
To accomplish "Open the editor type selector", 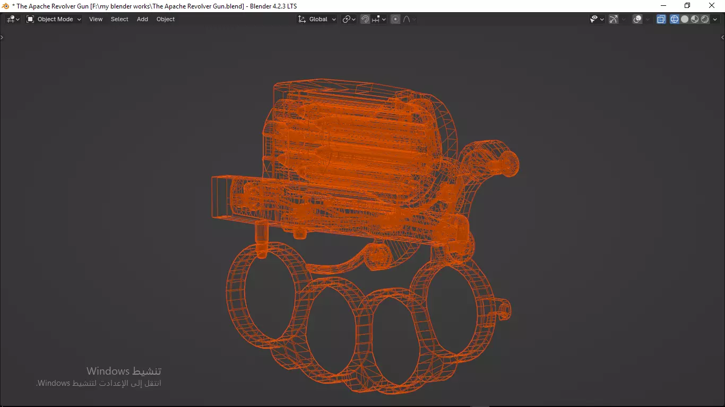I will tap(13, 19).
